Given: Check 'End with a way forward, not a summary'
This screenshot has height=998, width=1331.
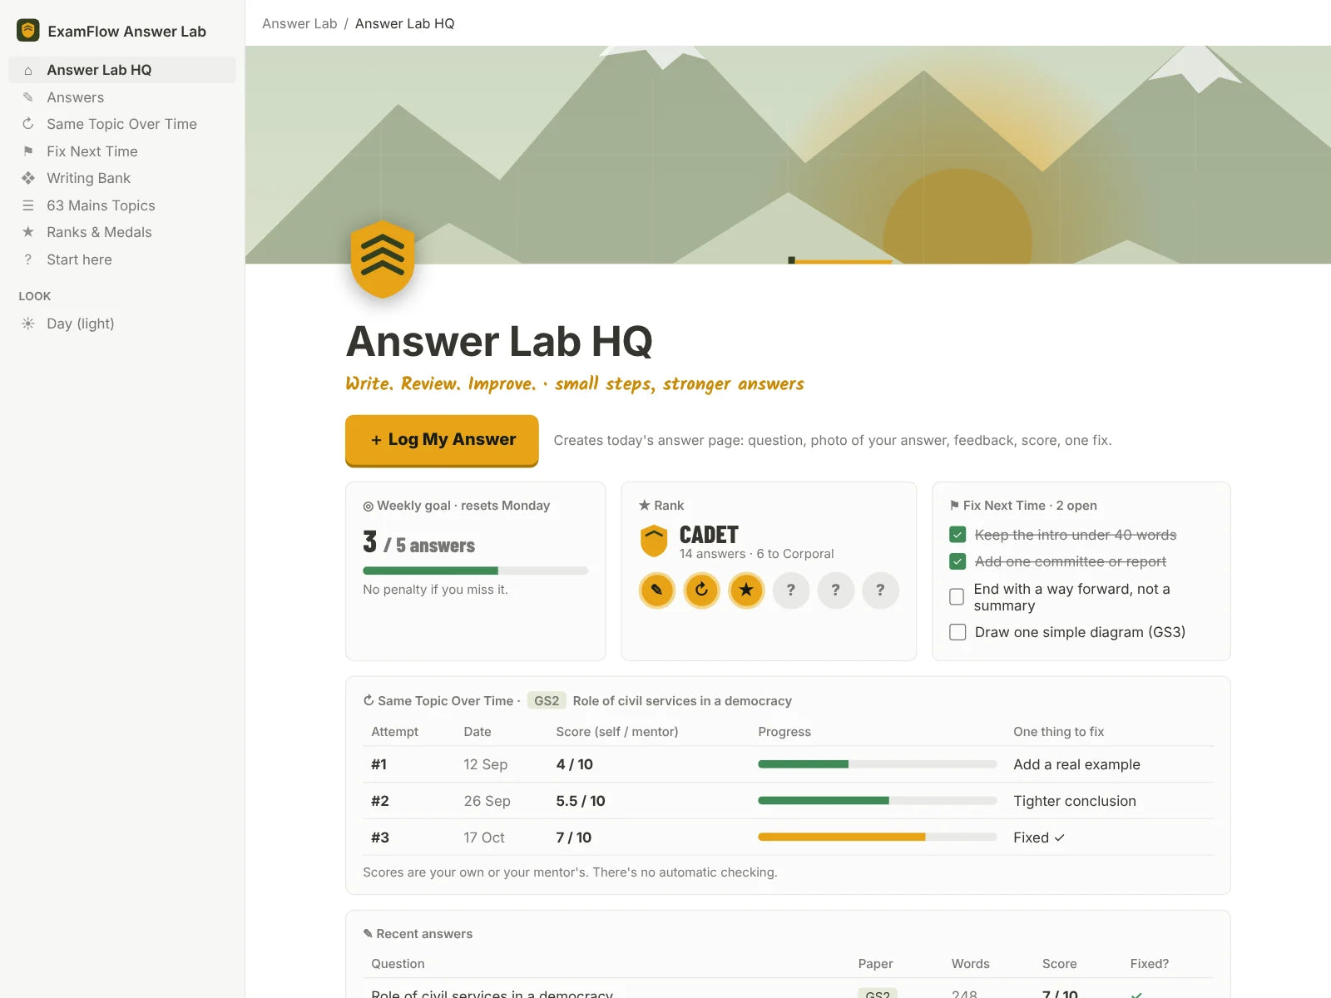Looking at the screenshot, I should [x=957, y=597].
